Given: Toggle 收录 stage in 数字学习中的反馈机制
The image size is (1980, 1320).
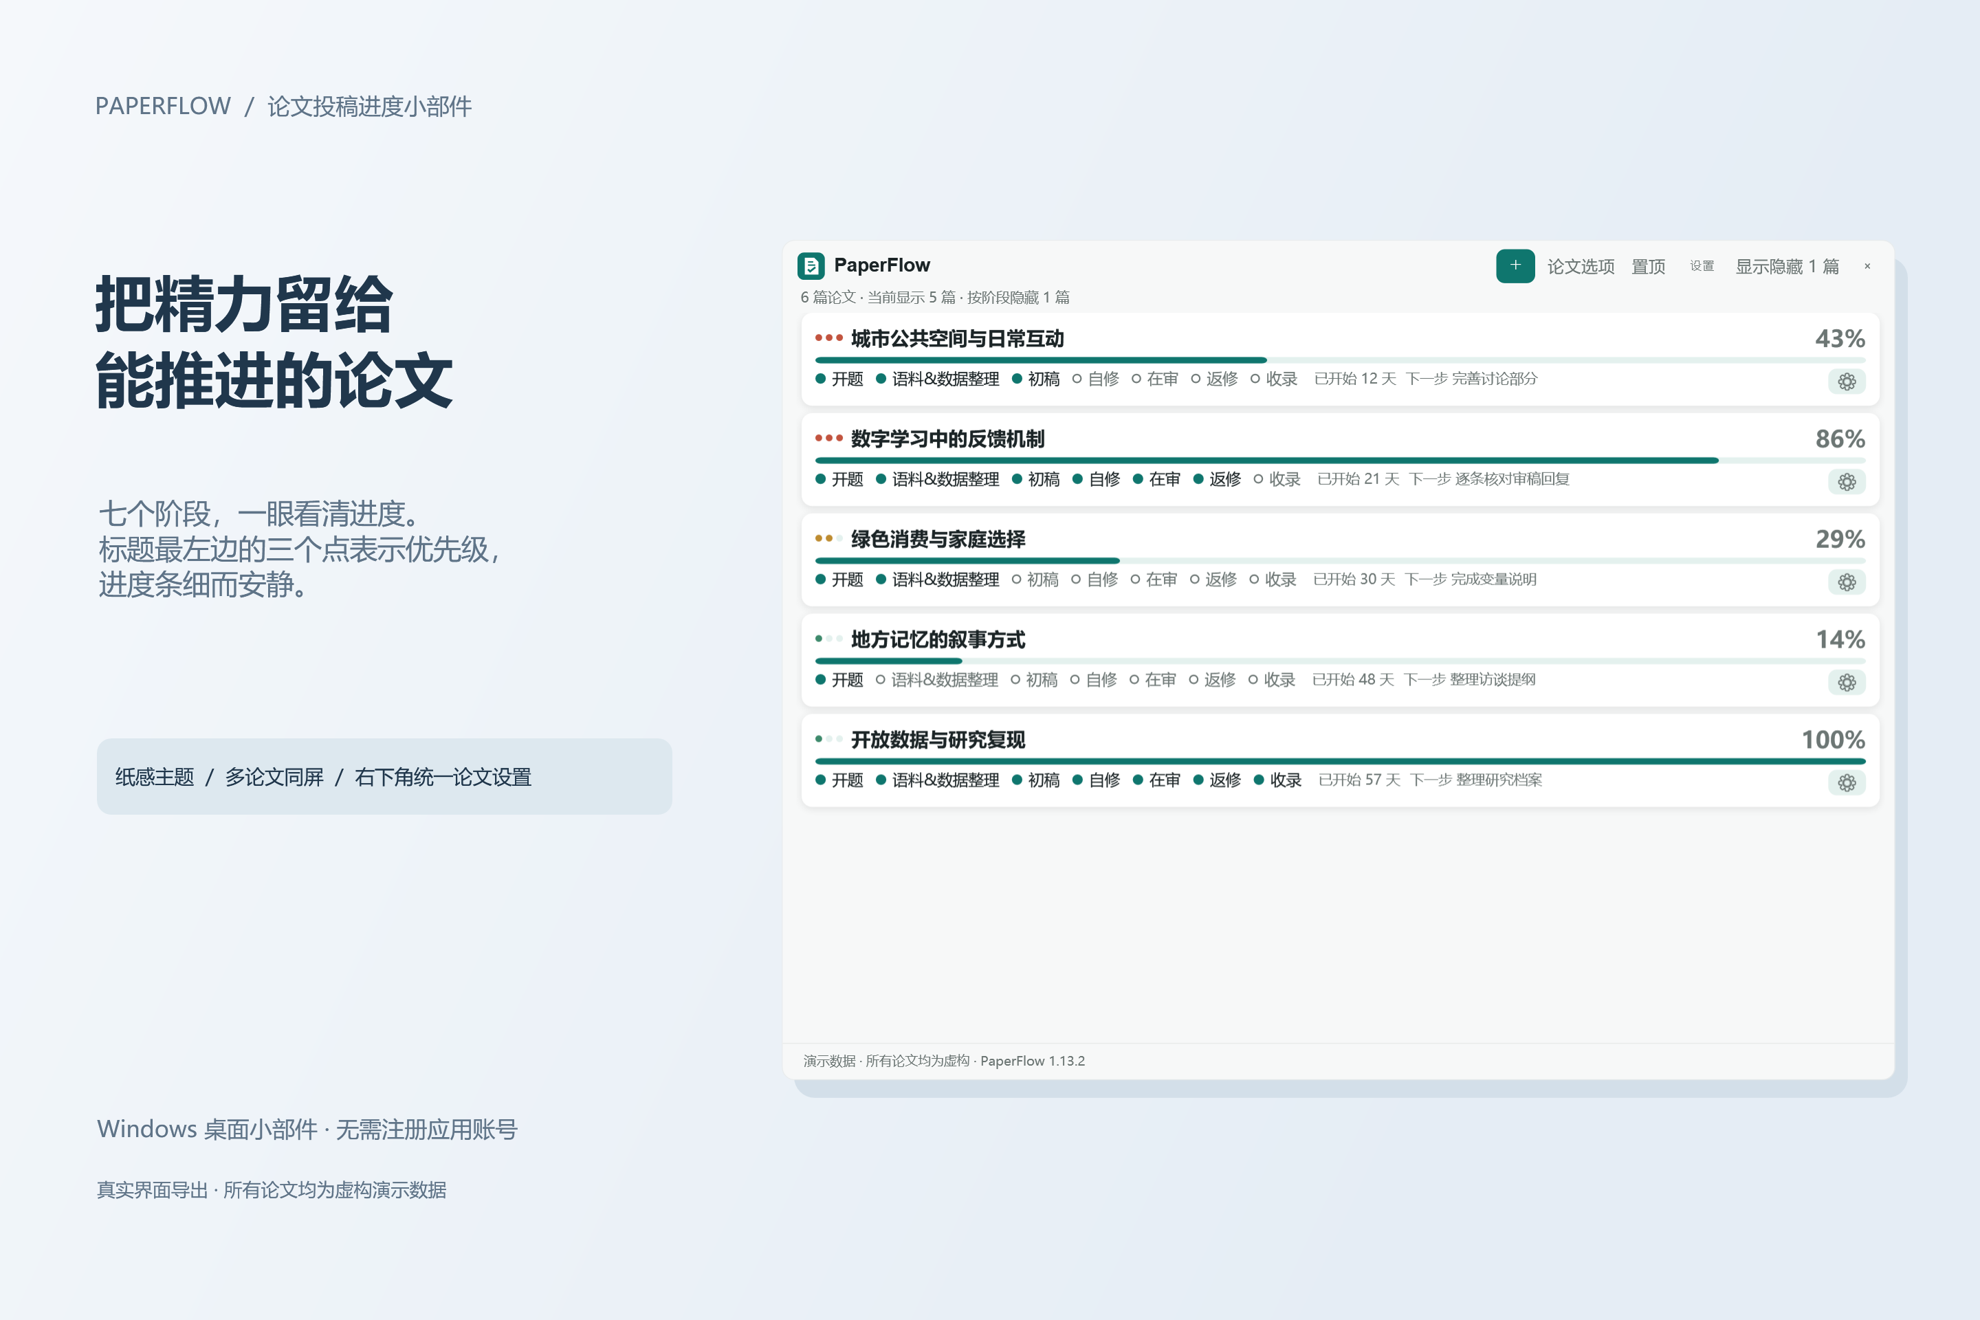Looking at the screenshot, I should [1277, 479].
